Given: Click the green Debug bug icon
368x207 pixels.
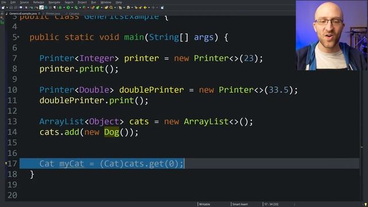Looking at the screenshot, I should click(x=60, y=7).
